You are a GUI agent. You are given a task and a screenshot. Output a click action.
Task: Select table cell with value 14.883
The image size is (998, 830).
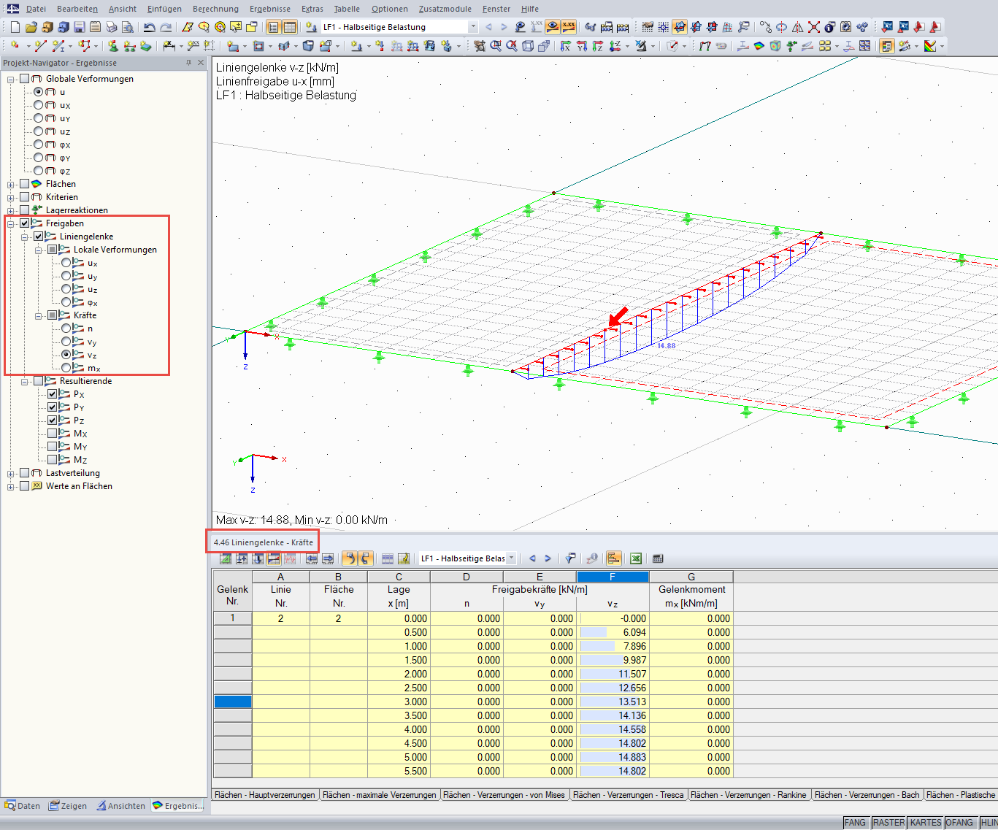(613, 757)
